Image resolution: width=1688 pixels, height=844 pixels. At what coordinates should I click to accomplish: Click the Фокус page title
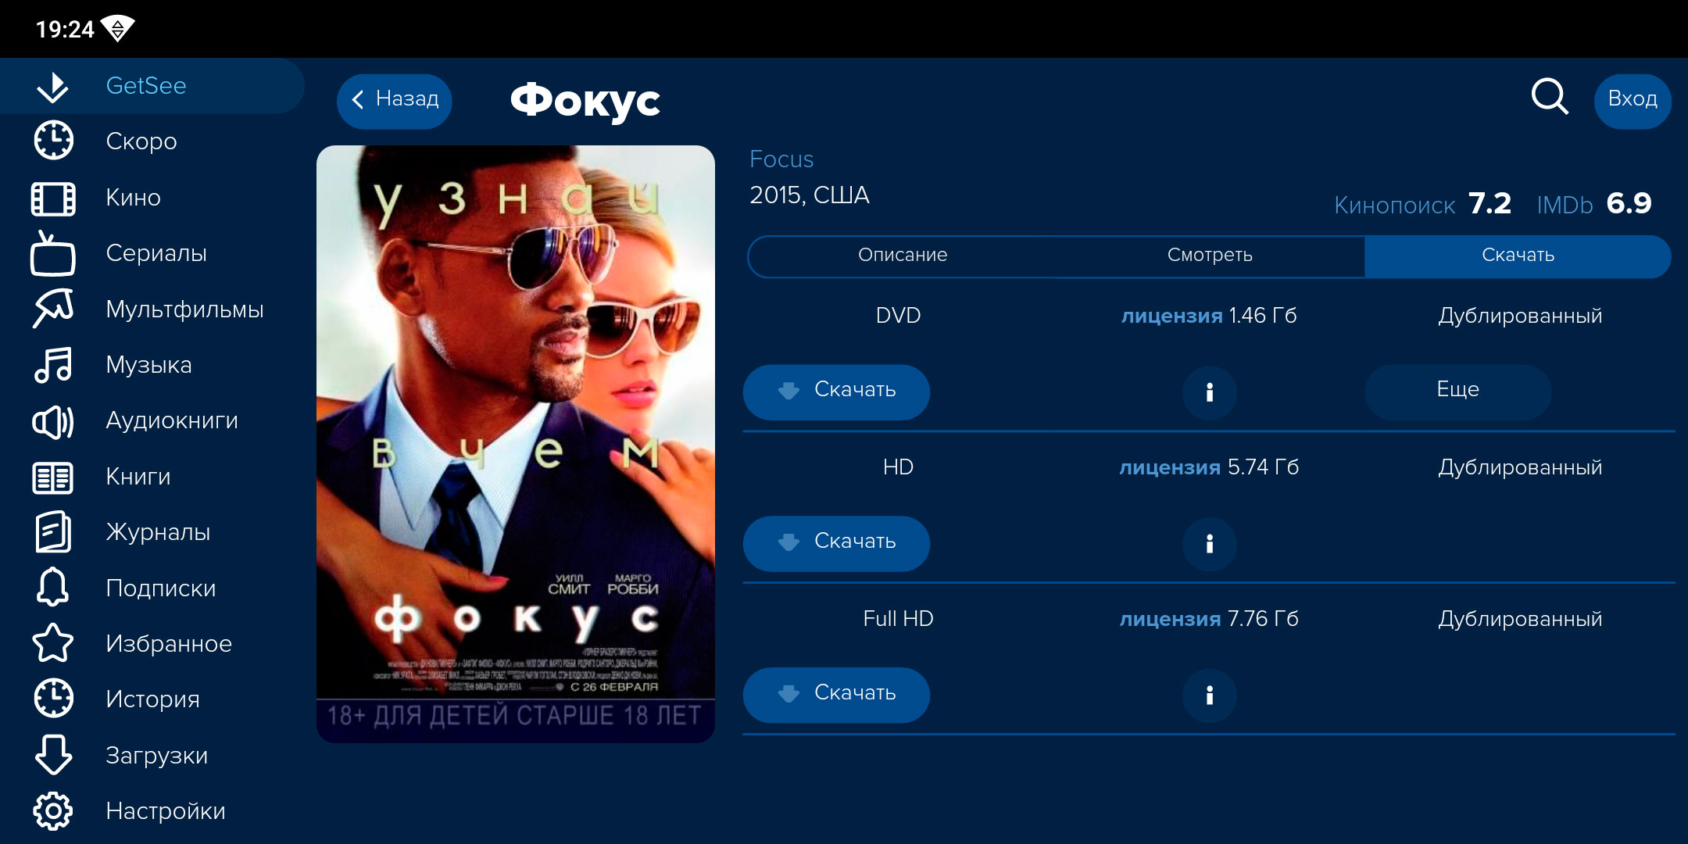coord(585,102)
